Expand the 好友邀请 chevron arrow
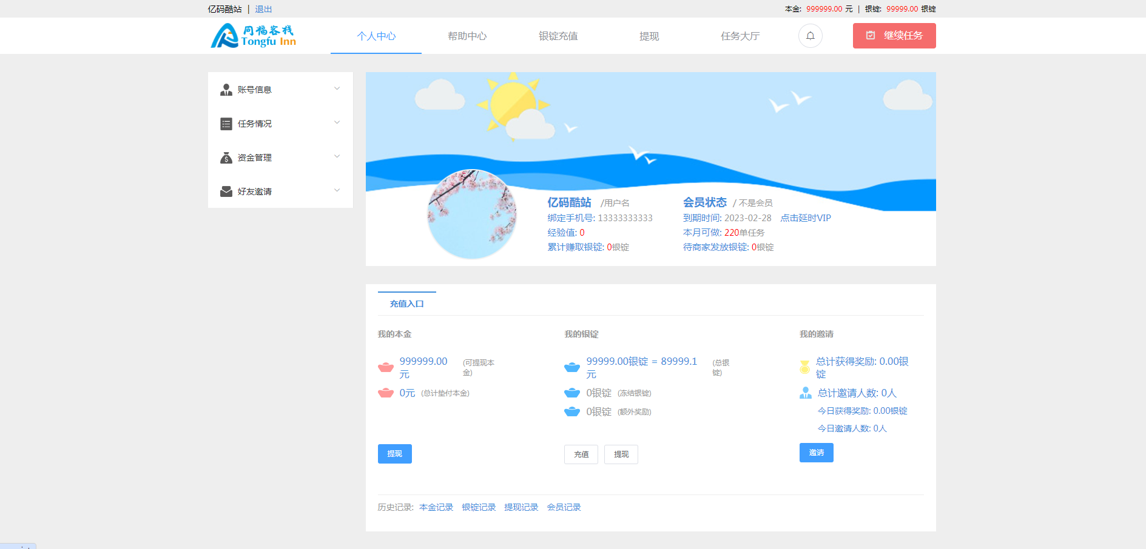 [337, 190]
